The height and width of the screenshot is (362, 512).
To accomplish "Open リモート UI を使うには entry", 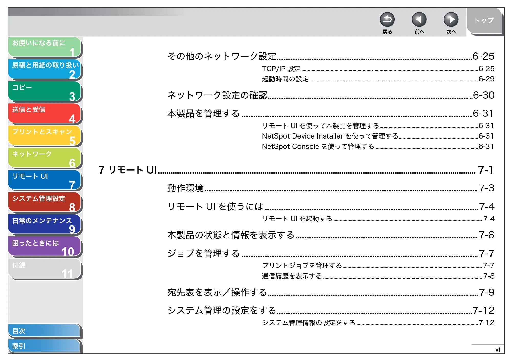I will click(x=330, y=206).
